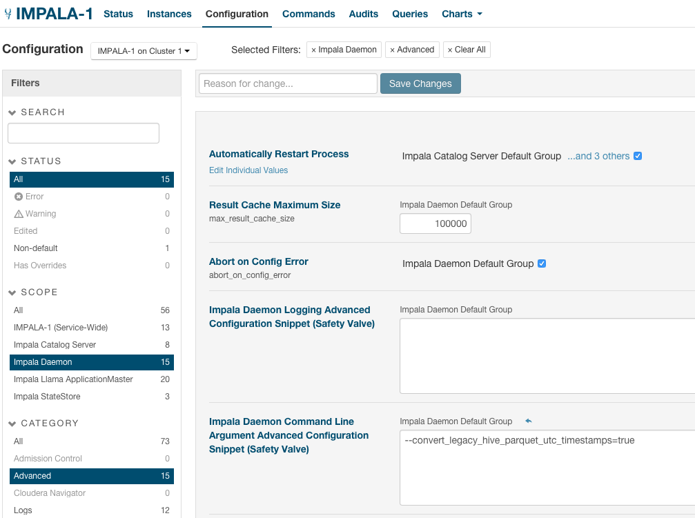
Task: Click the Save Changes button
Action: coord(420,83)
